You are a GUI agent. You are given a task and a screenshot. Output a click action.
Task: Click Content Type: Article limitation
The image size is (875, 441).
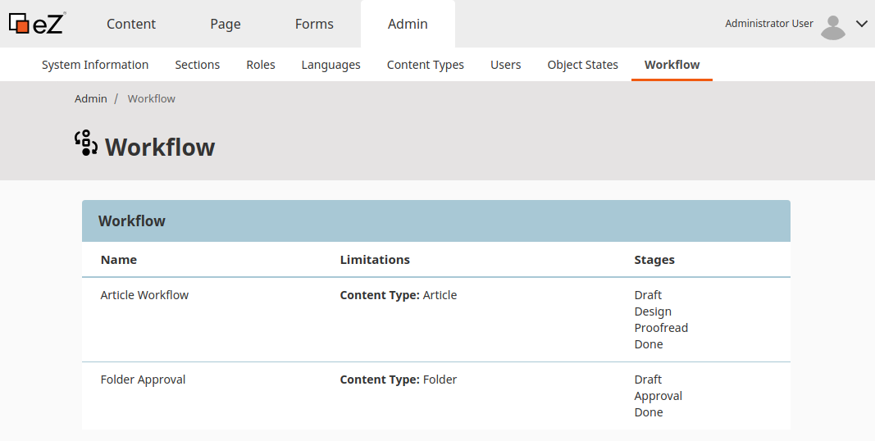[399, 295]
